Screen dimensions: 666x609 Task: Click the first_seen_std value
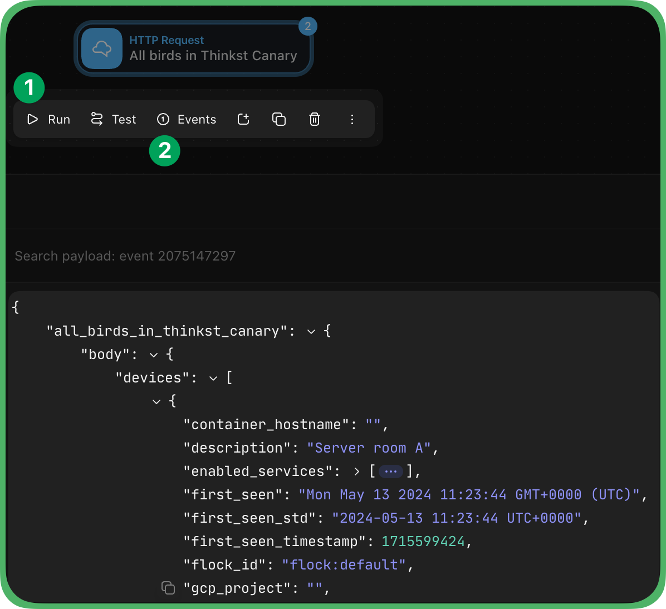456,518
